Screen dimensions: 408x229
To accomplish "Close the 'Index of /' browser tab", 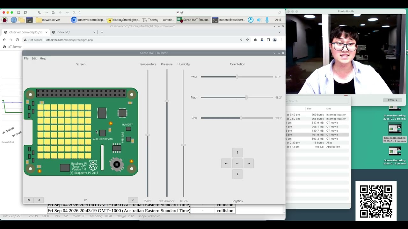I will (94, 32).
